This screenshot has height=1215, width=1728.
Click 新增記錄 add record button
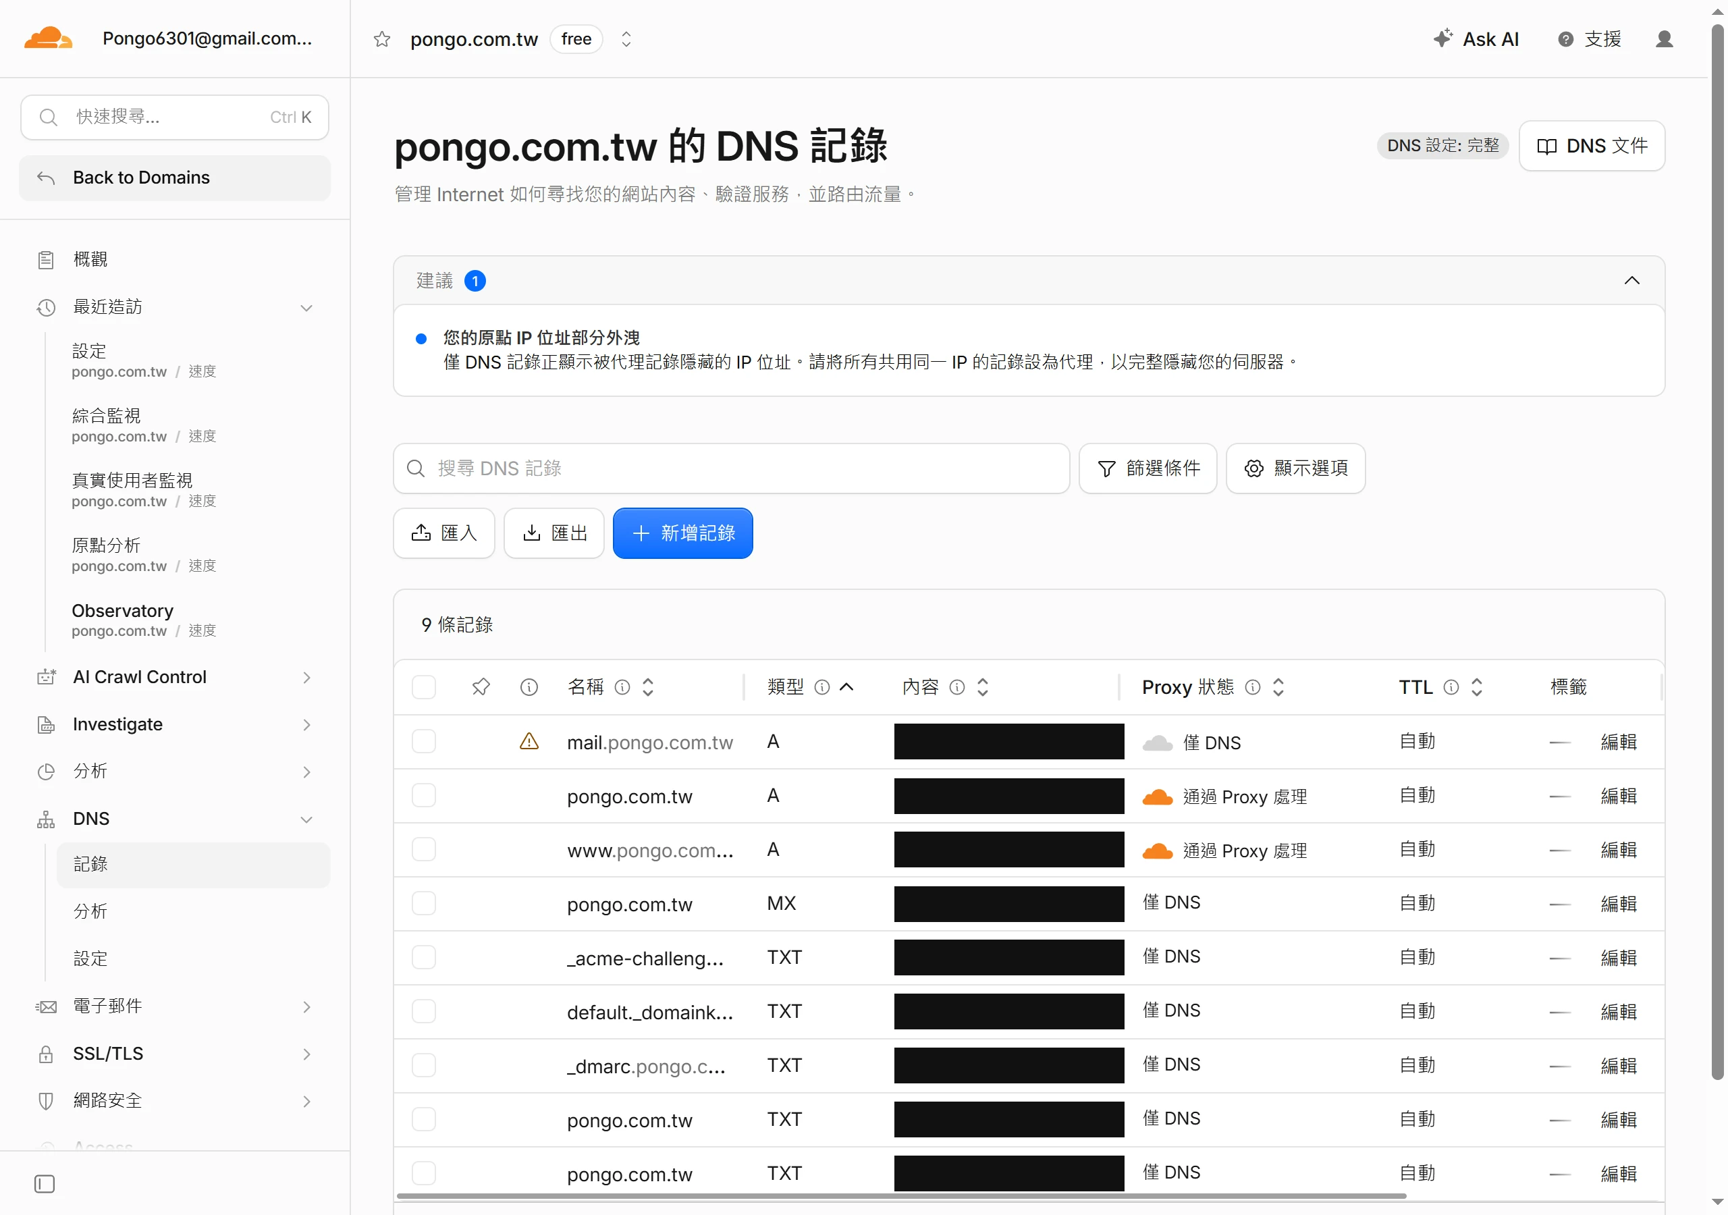point(682,533)
